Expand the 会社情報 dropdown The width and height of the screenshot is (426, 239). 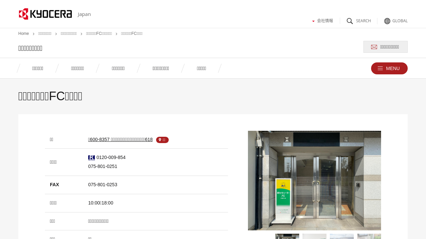(x=322, y=21)
